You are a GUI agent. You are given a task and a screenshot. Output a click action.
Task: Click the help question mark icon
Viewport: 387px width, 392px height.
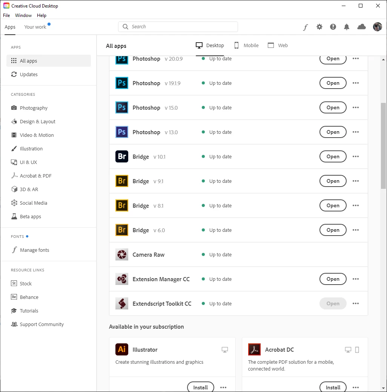pos(333,27)
